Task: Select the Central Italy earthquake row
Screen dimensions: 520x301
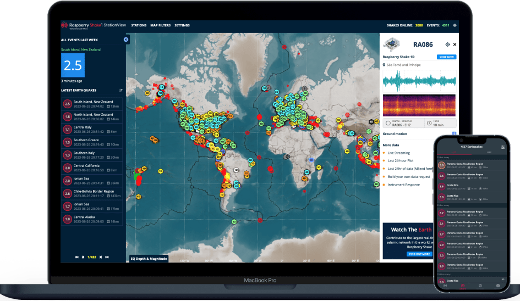Action: 92,130
